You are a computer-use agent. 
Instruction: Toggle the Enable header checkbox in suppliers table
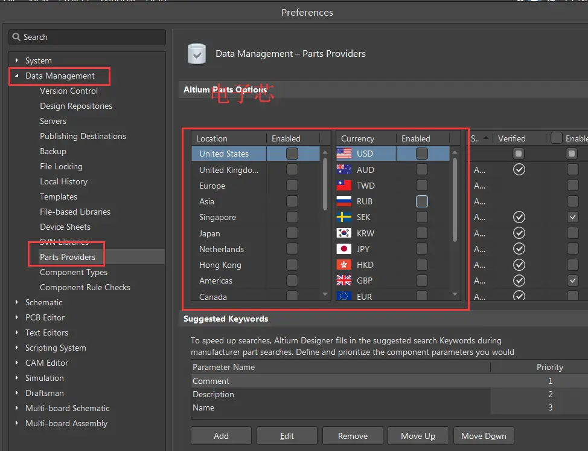[x=557, y=138]
